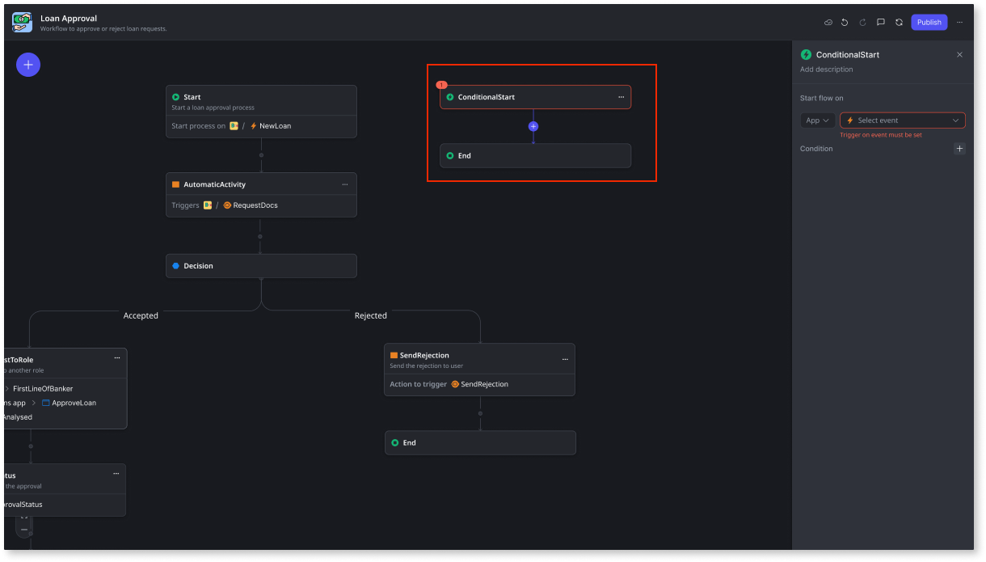Viewport: 986px width, 562px height.
Task: Click the Publish button
Action: coord(929,22)
